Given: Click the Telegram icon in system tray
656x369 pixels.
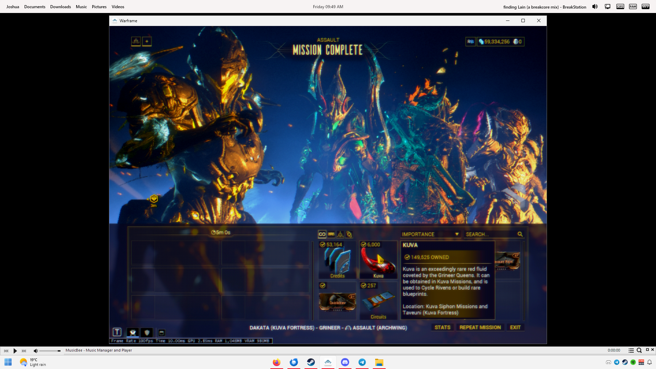Looking at the screenshot, I should coord(617,362).
